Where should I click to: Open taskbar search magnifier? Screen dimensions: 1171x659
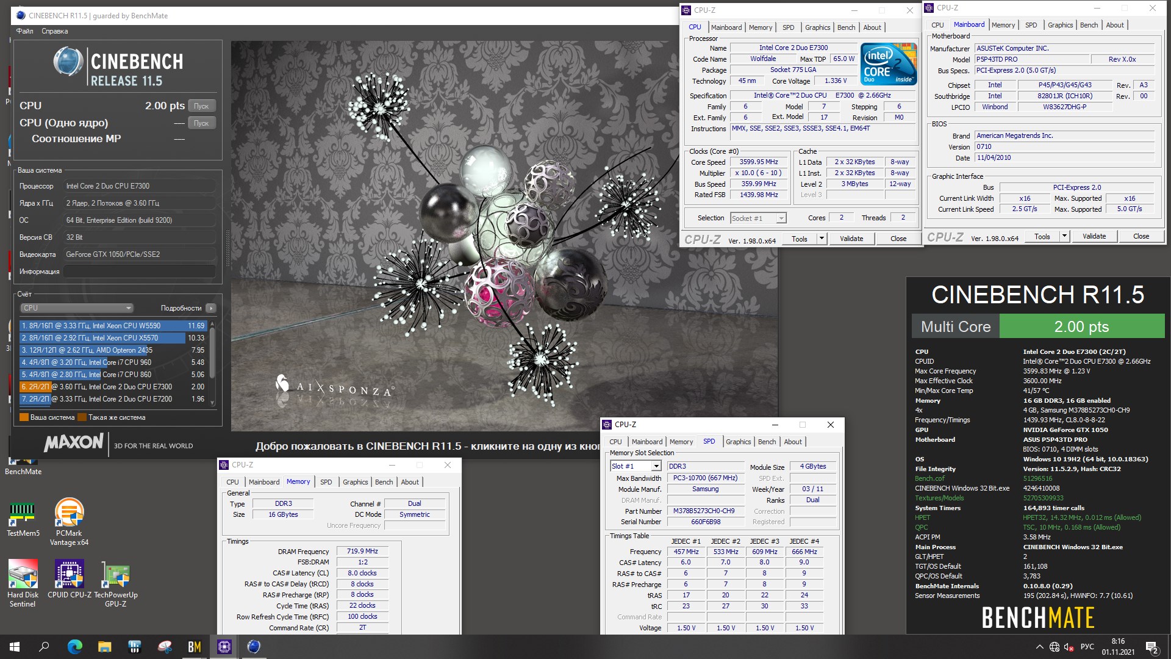click(x=44, y=647)
